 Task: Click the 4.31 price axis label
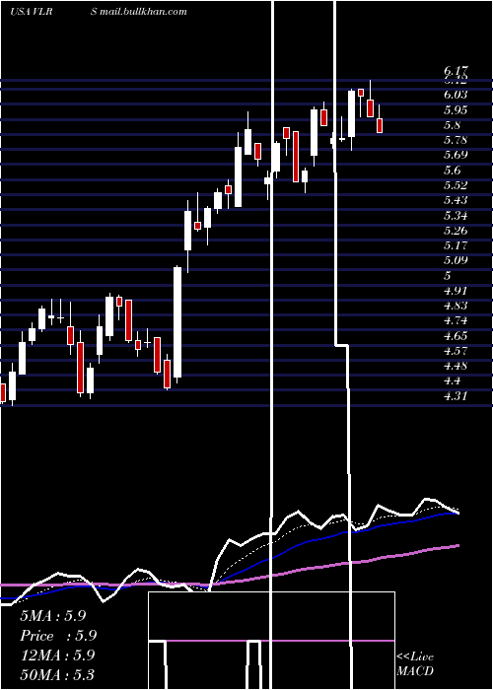456,396
